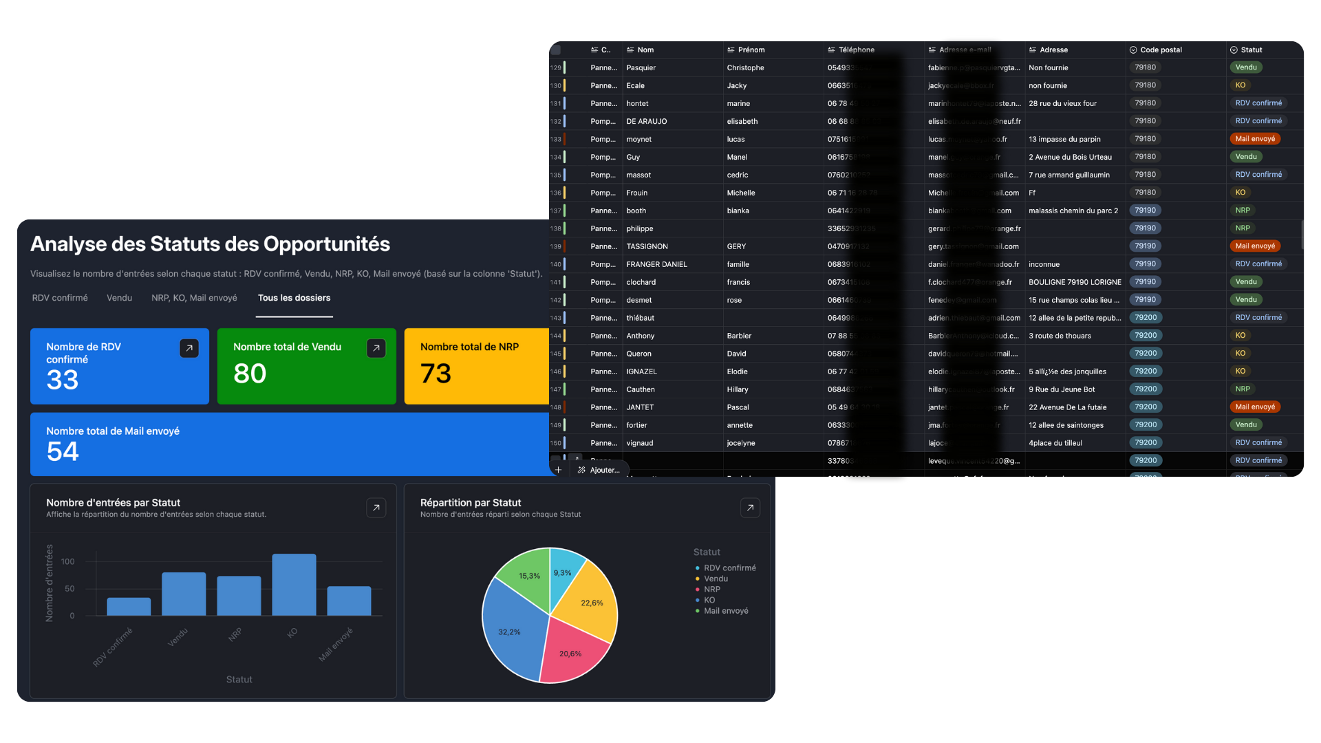The image size is (1321, 743).
Task: Click the table's right-side scrollbar
Action: [1304, 234]
